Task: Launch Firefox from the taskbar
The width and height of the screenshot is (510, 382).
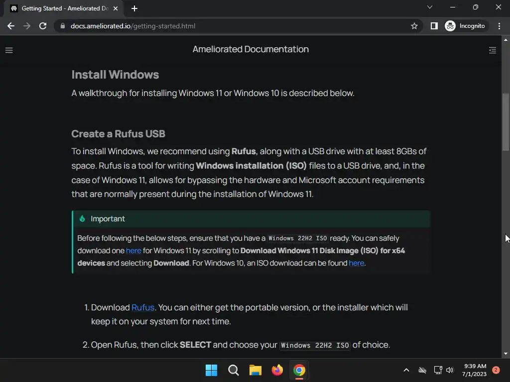Action: coord(277,370)
